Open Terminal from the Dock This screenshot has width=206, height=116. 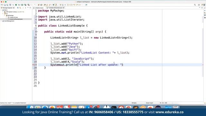coord(114,107)
